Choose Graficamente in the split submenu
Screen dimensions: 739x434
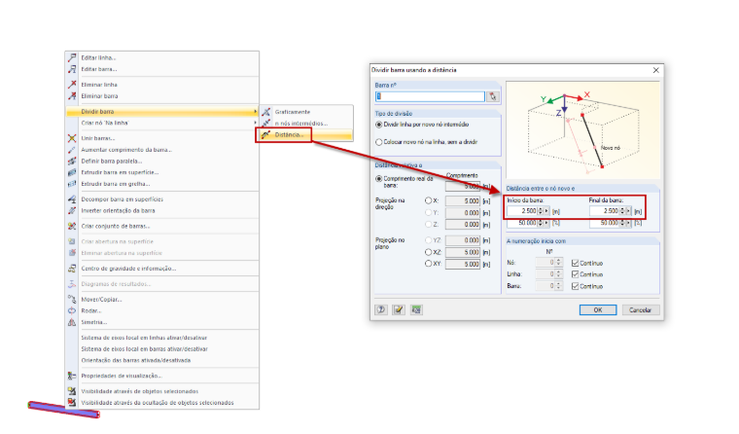[305, 112]
